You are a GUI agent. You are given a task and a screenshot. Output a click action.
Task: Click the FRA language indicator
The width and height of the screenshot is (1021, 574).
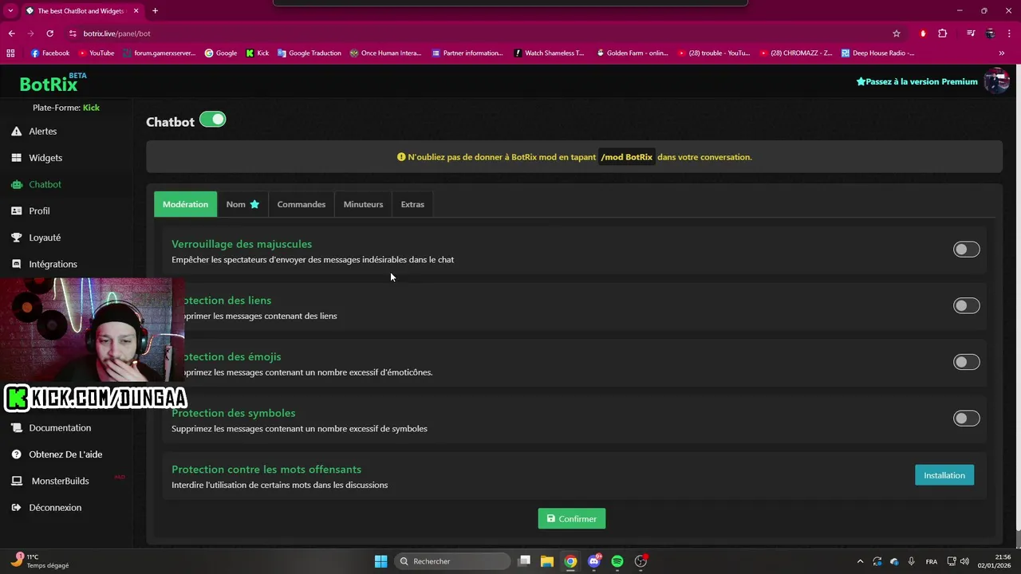point(931,562)
